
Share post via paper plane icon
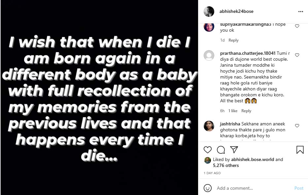[234, 150]
